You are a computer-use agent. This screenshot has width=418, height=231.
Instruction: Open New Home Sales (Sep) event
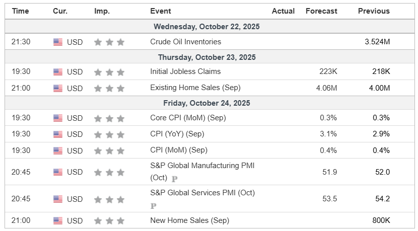tap(189, 220)
